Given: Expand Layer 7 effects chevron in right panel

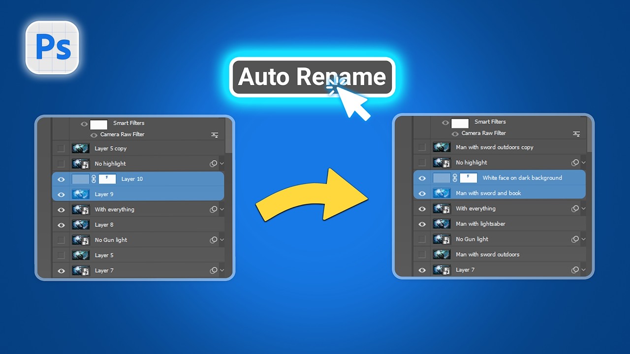Looking at the screenshot, I should tap(583, 269).
